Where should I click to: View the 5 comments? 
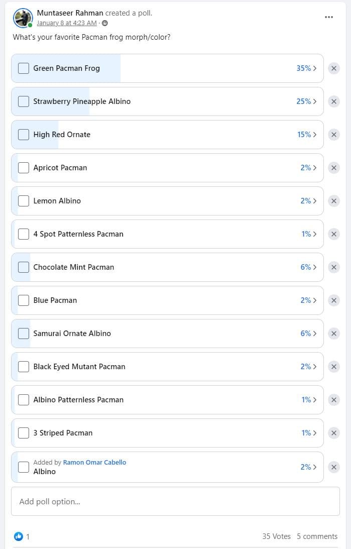pyautogui.click(x=317, y=536)
